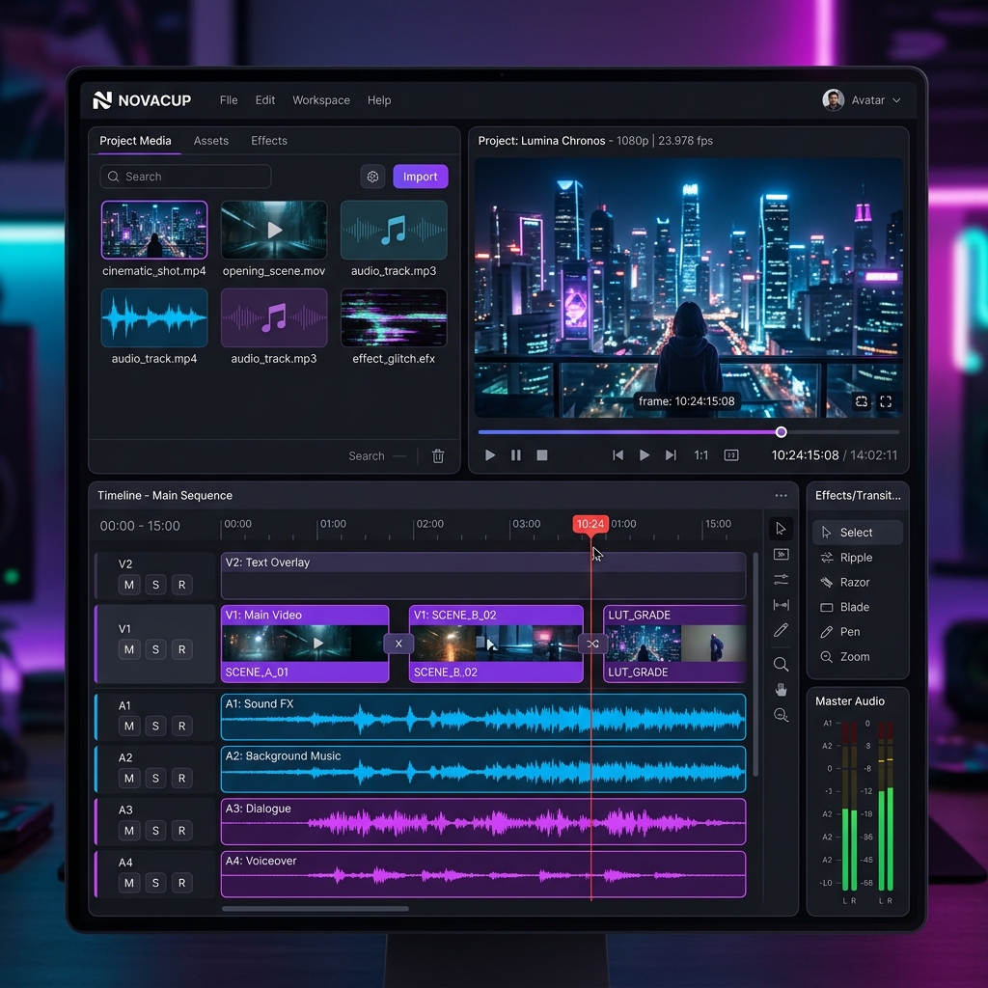
Task: Toggle record on A4 Voiceover track
Action: (182, 883)
